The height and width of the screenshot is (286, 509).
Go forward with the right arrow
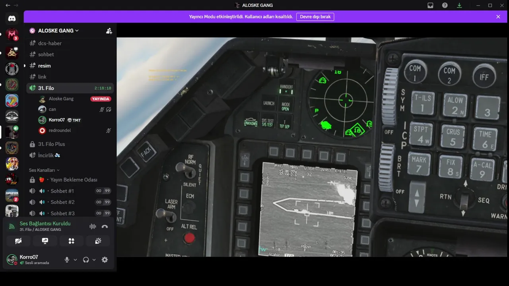(x=16, y=5)
